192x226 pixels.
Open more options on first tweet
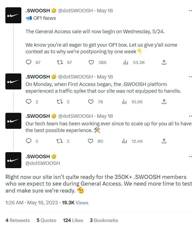(190, 10)
